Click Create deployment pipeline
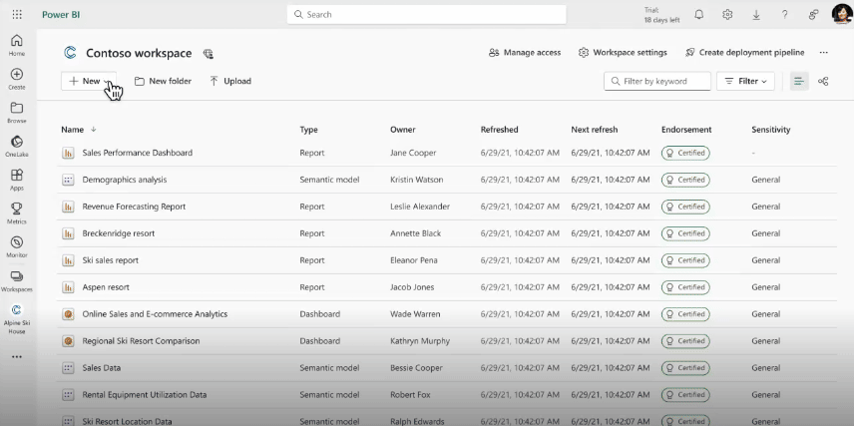The height and width of the screenshot is (426, 854). tap(744, 53)
